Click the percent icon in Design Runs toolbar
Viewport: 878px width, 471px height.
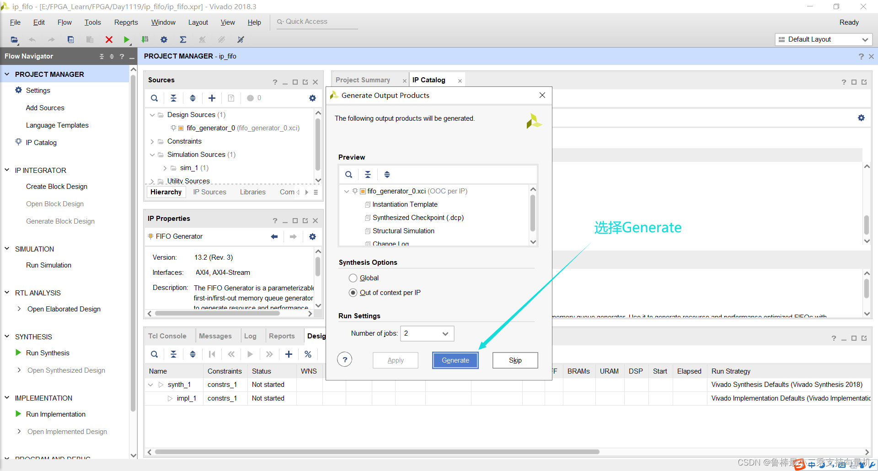[x=308, y=354]
